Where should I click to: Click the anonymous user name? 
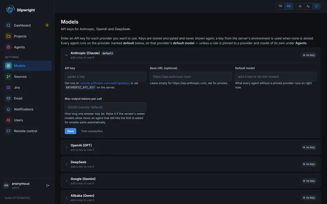coord(21,184)
